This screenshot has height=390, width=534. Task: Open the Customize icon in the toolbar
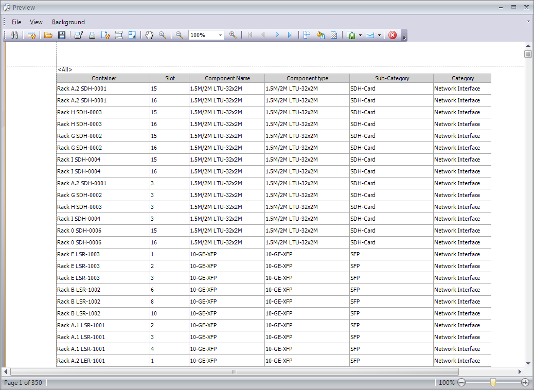coord(32,35)
